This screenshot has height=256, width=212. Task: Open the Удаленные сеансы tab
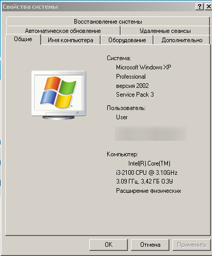pyautogui.click(x=165, y=31)
